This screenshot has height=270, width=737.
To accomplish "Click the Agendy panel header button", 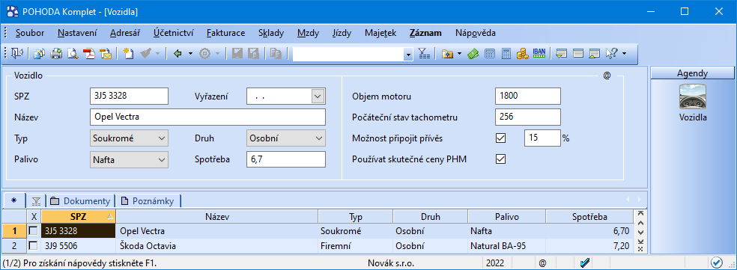I will coord(692,73).
